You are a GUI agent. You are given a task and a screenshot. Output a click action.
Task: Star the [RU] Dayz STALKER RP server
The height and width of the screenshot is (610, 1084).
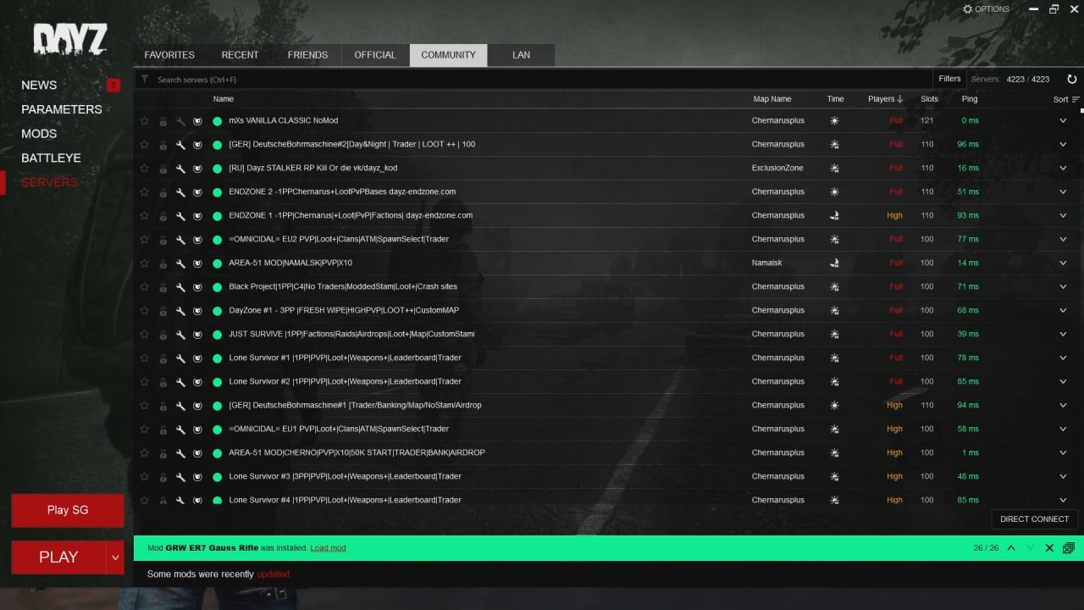[144, 168]
